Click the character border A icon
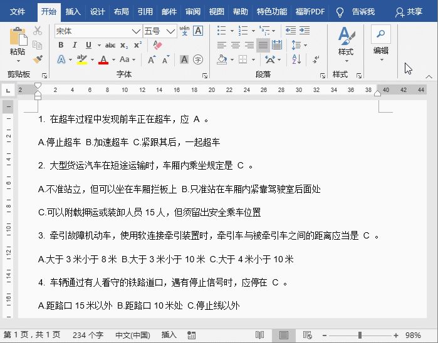The image size is (438, 343). coord(198,31)
